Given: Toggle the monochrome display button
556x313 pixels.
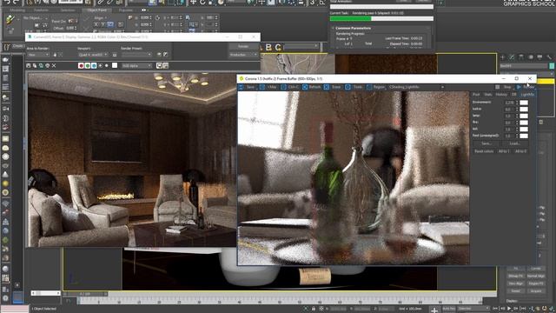Looking at the screenshot, I should (106, 66).
